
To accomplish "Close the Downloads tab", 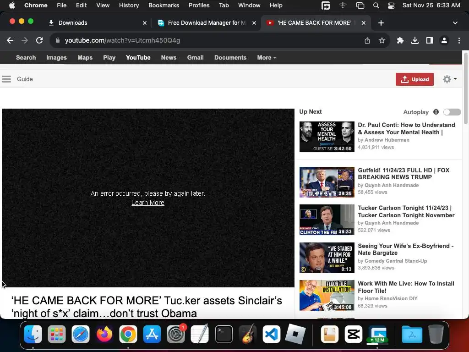I will (144, 23).
